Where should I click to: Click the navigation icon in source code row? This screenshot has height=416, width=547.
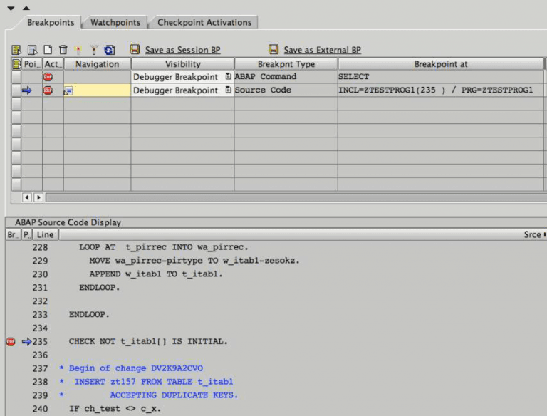68,90
